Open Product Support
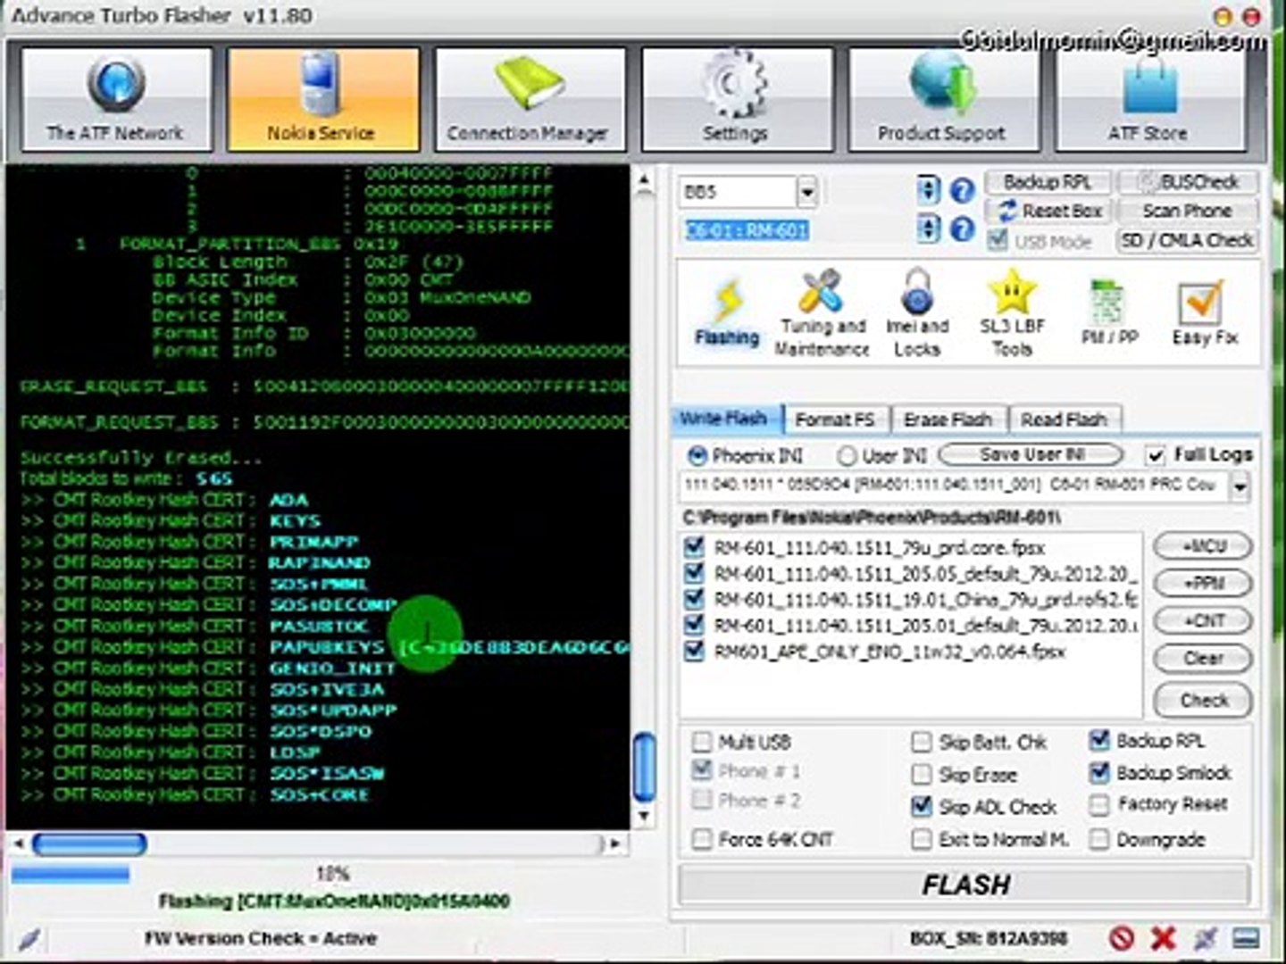 [943, 99]
